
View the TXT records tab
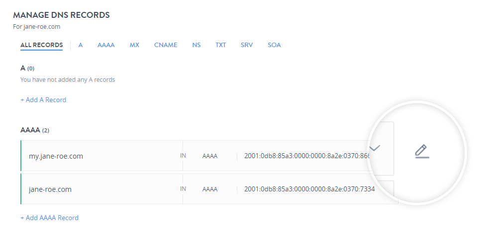(220, 45)
